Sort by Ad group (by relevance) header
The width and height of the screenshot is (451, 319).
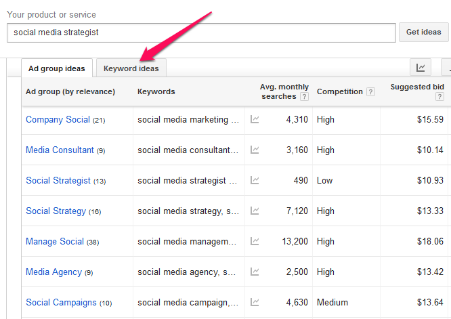pyautogui.click(x=70, y=91)
